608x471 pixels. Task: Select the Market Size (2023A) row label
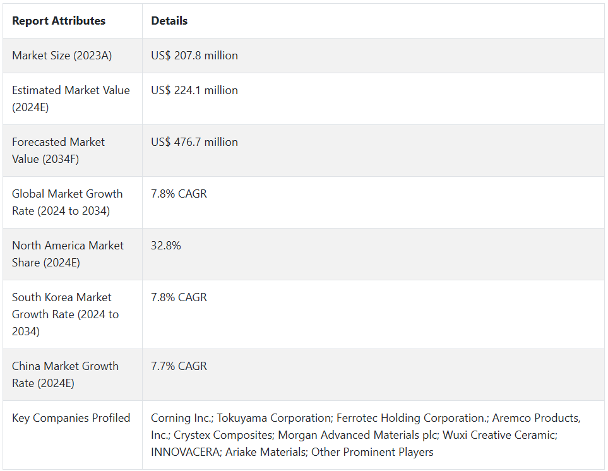(62, 56)
